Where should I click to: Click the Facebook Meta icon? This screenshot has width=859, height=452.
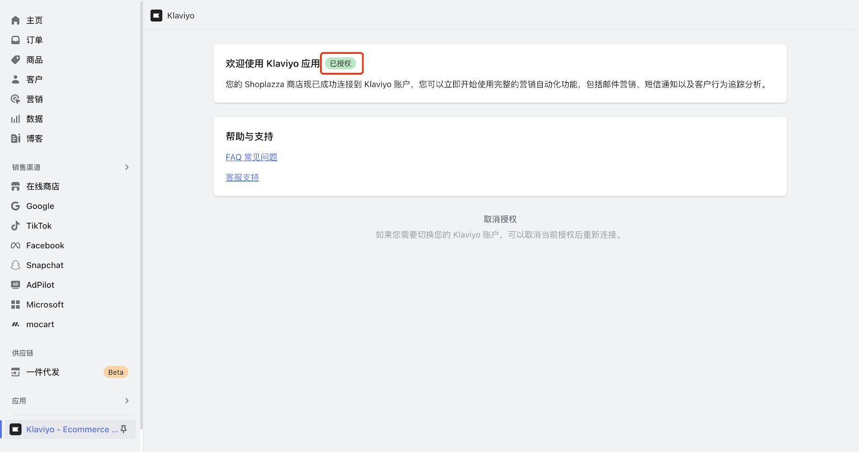tap(16, 245)
